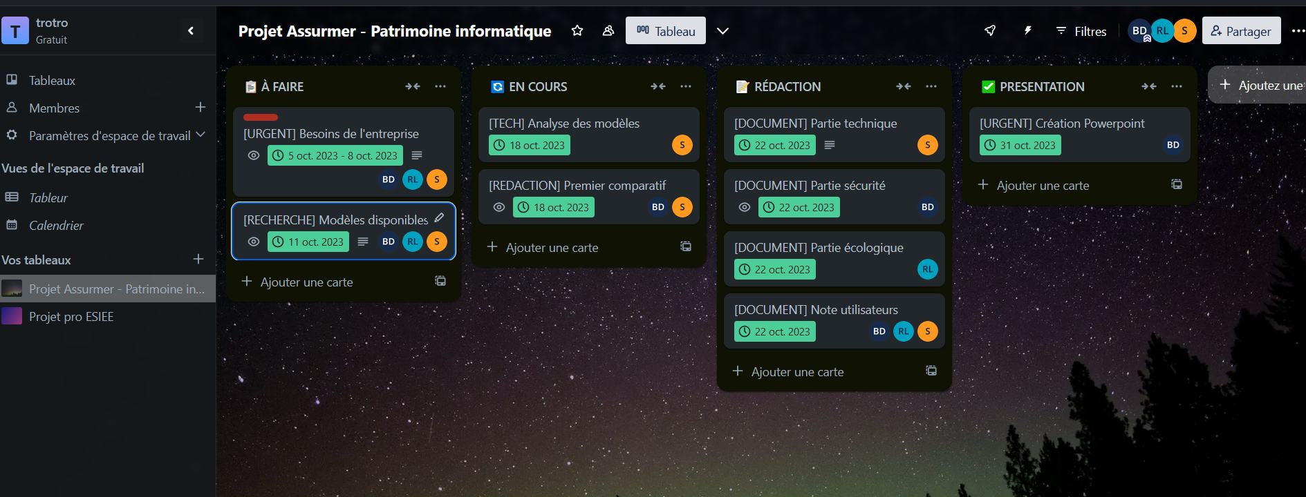This screenshot has height=497, width=1306.
Task: Add a card to the PRESENTATION list
Action: pos(1043,185)
